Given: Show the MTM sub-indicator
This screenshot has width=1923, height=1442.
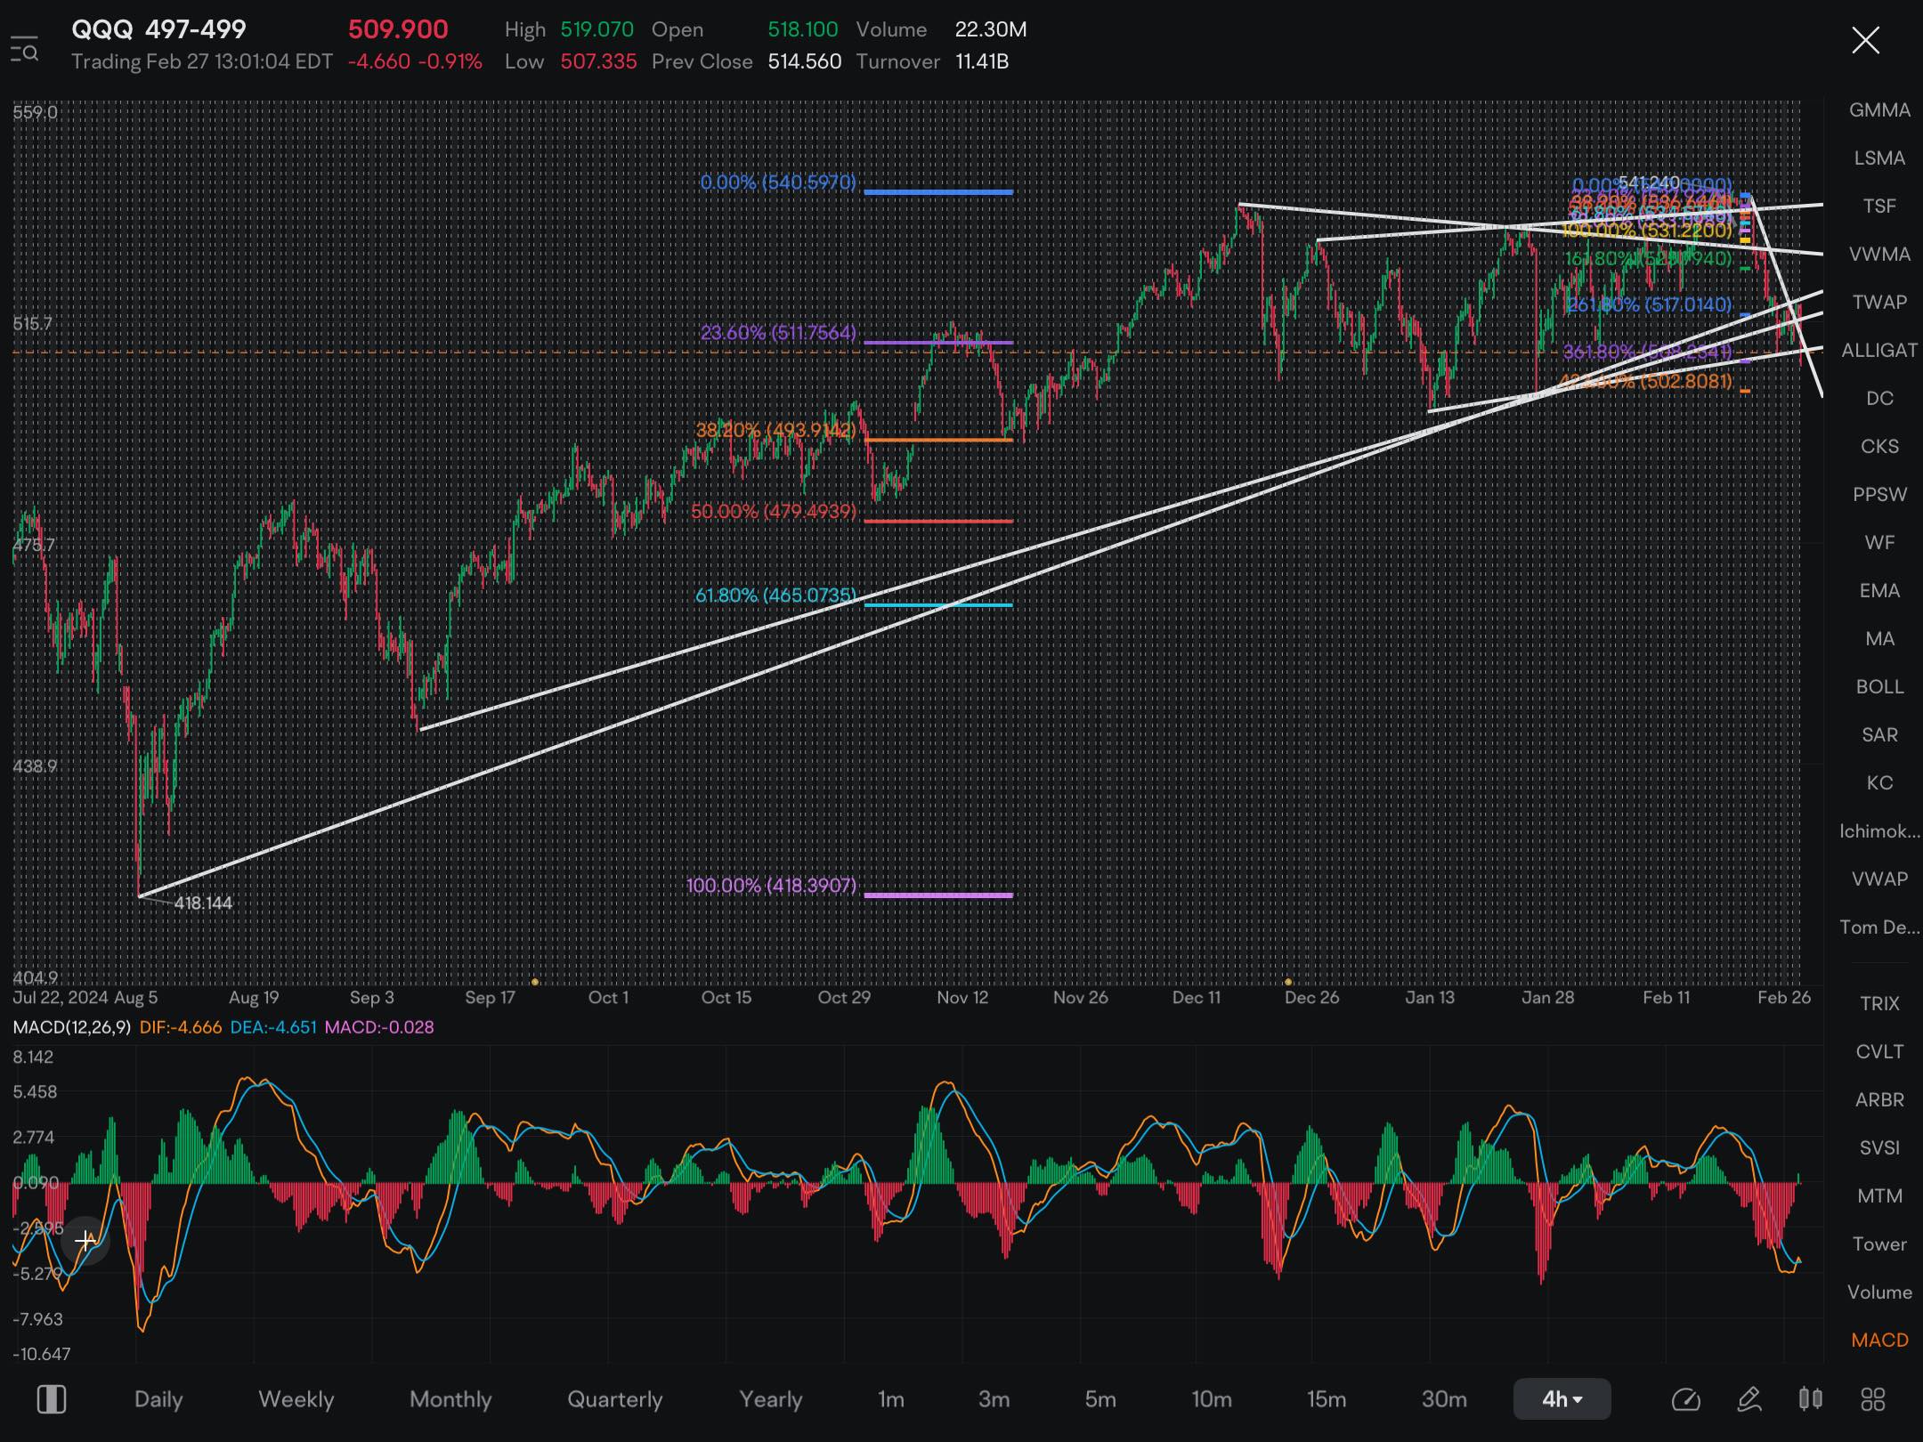Looking at the screenshot, I should (x=1879, y=1195).
